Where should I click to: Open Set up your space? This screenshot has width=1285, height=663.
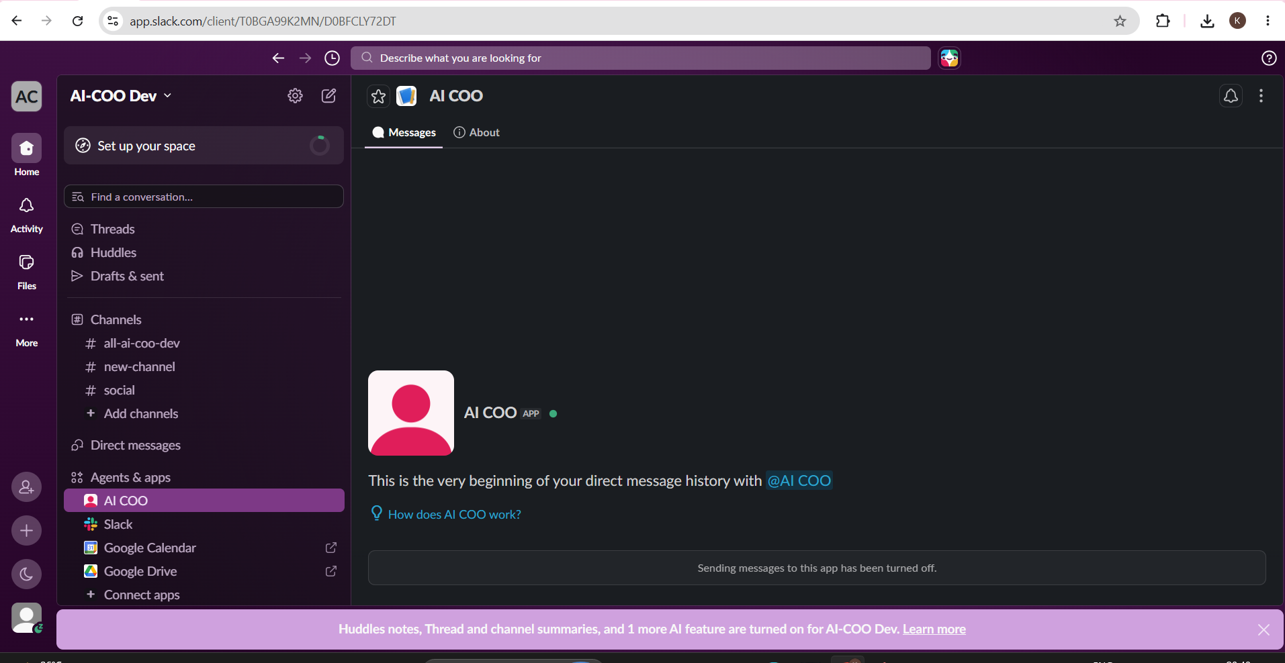tap(204, 146)
